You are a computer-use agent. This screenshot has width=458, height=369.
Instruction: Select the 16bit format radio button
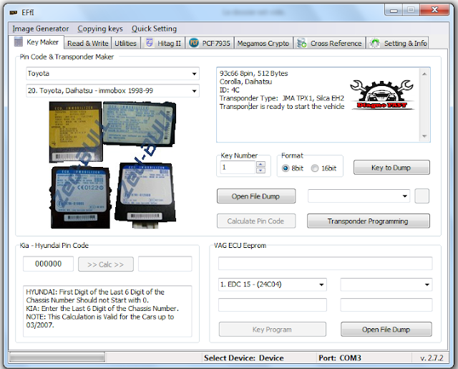[315, 168]
